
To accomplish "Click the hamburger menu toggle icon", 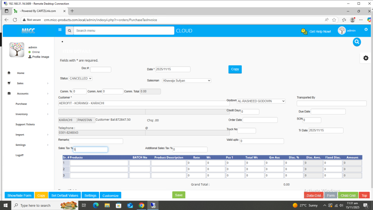I will [x=60, y=30].
